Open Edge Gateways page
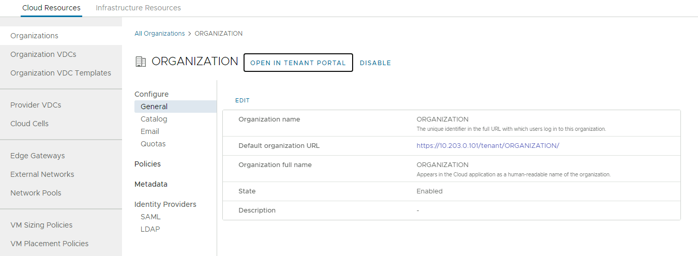 [x=38, y=156]
